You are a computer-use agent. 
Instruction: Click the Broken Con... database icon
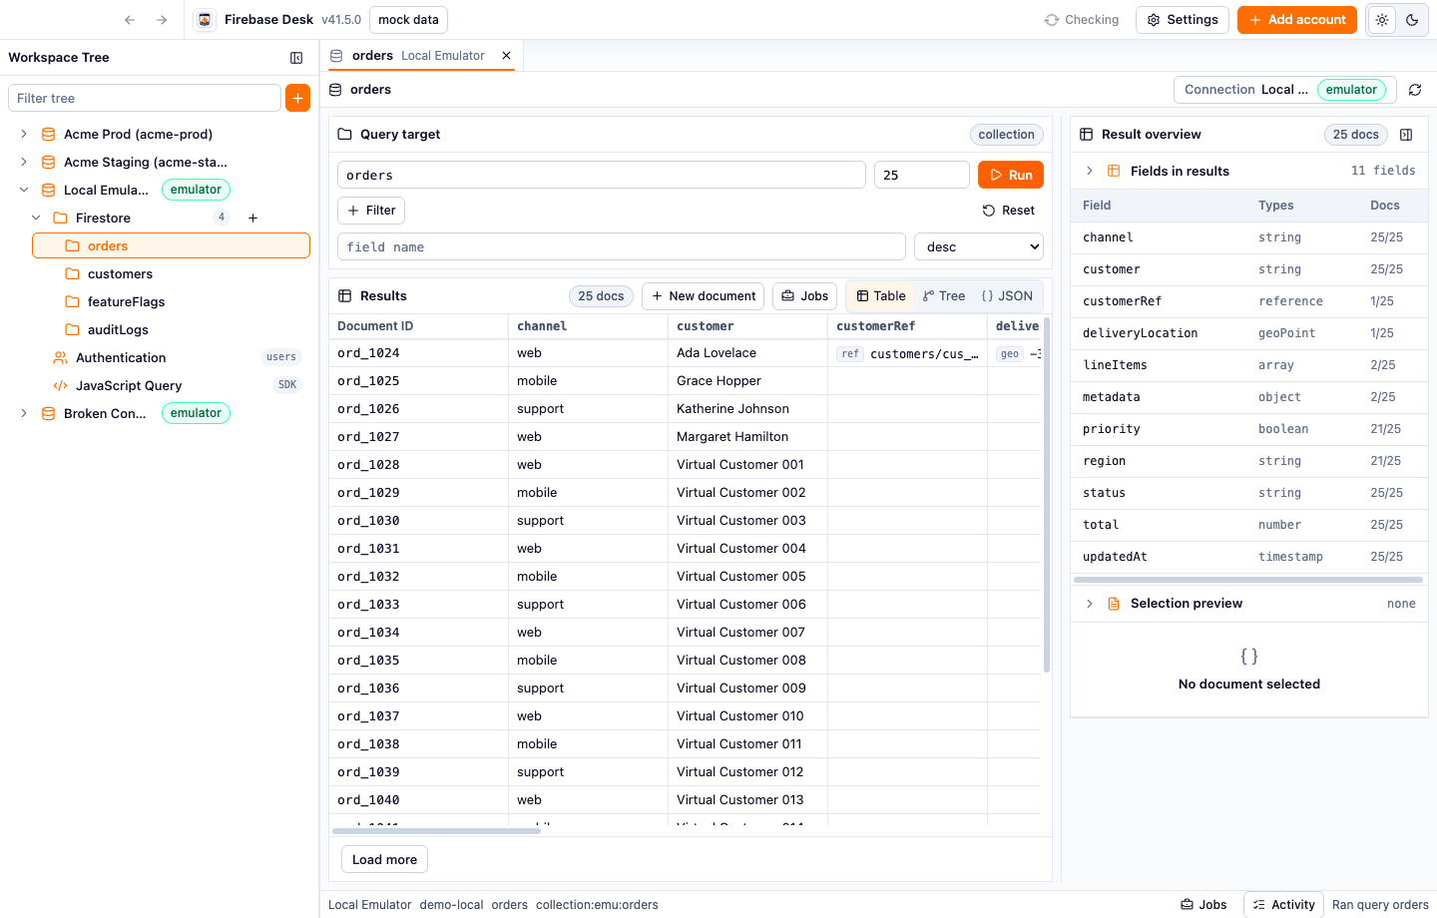pyautogui.click(x=48, y=413)
